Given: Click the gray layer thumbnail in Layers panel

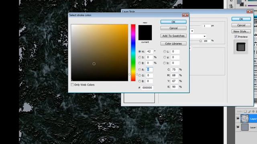Looking at the screenshot, I should pyautogui.click(x=245, y=127).
